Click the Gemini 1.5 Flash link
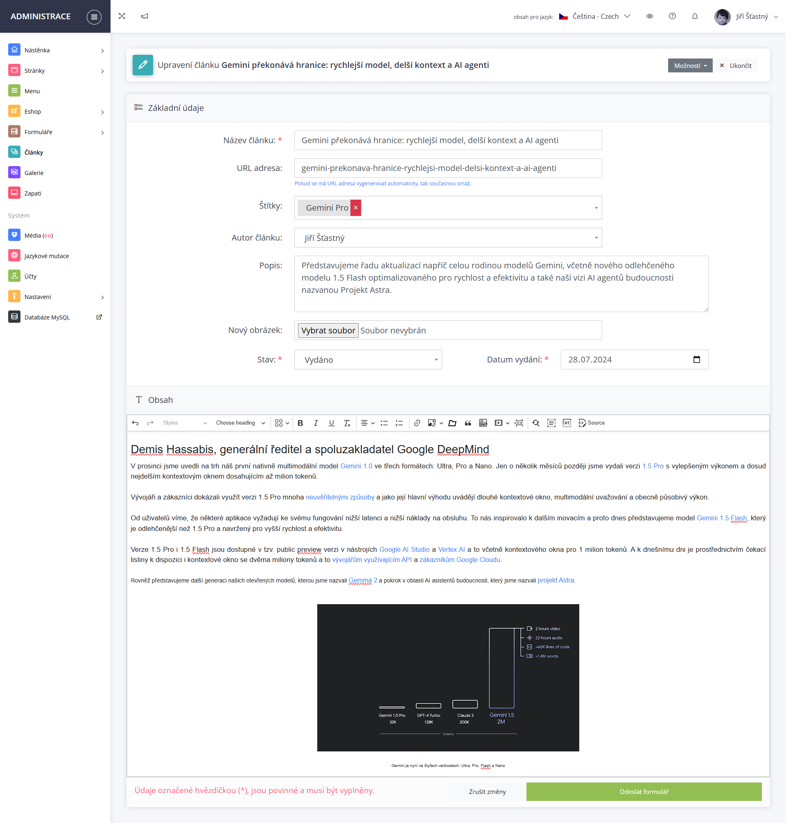The height and width of the screenshot is (823, 786). coord(721,518)
